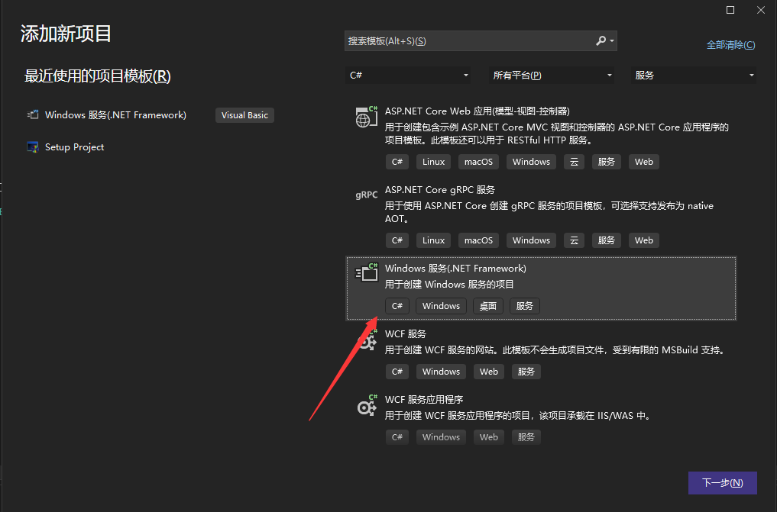
Task: Select the recent Setup Project template
Action: pyautogui.click(x=74, y=147)
